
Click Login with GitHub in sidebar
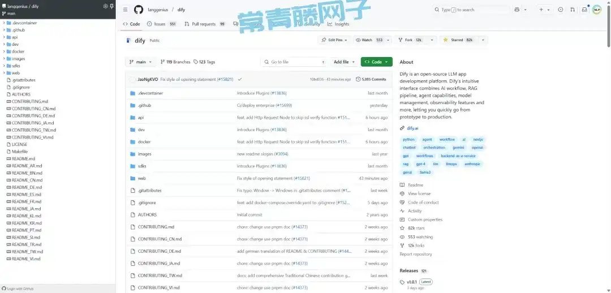coord(18,288)
